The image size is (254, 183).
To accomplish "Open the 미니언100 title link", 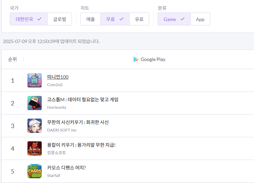I will point(58,77).
